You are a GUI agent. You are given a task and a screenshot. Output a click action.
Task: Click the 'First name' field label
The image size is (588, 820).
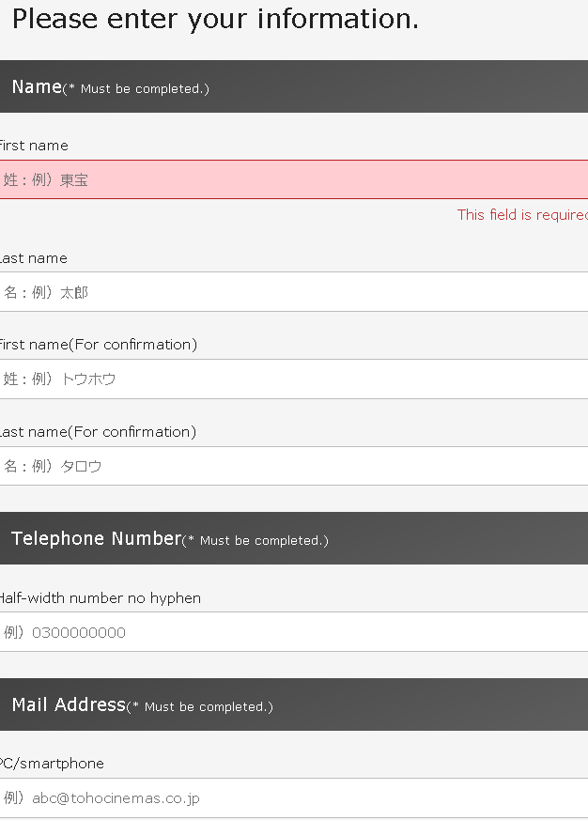pyautogui.click(x=34, y=146)
